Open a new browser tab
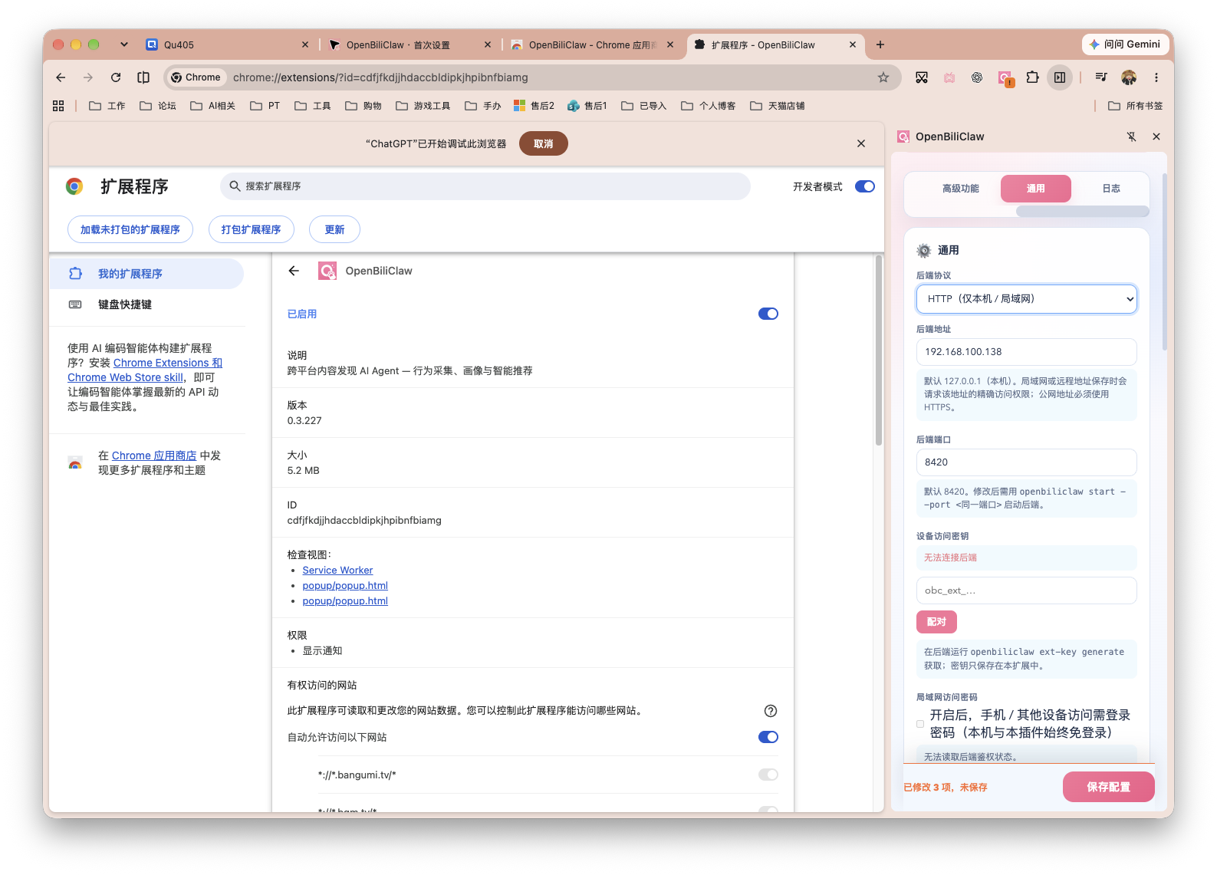1217x875 pixels. pyautogui.click(x=880, y=44)
